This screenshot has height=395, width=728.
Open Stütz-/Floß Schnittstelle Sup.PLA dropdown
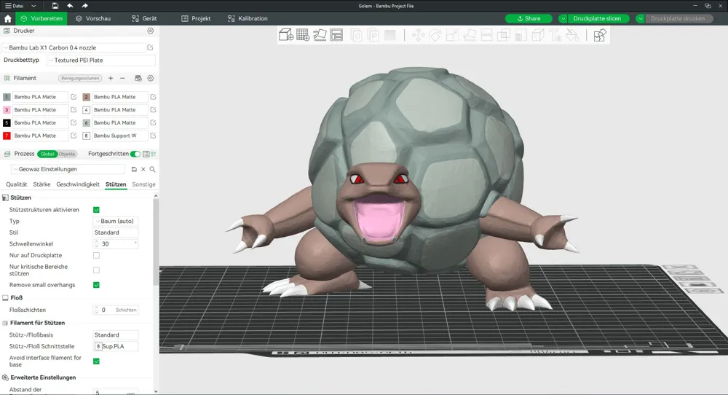pyautogui.click(x=116, y=346)
